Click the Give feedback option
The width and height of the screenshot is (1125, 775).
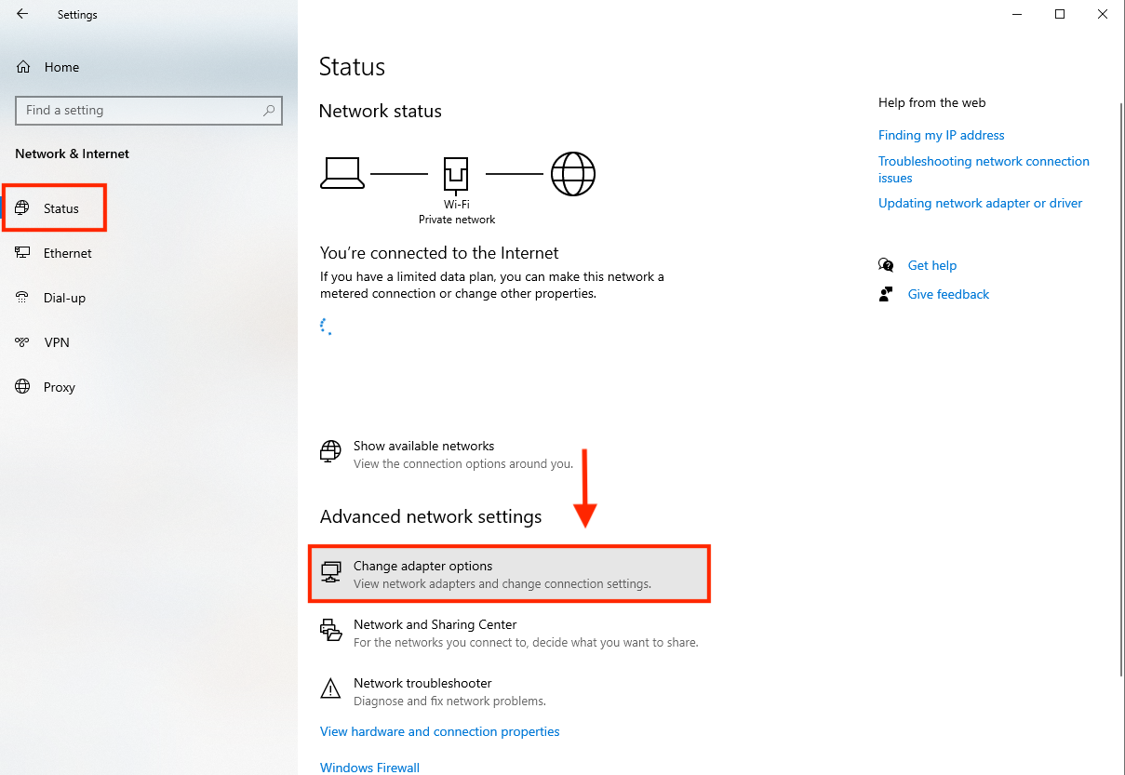tap(948, 294)
